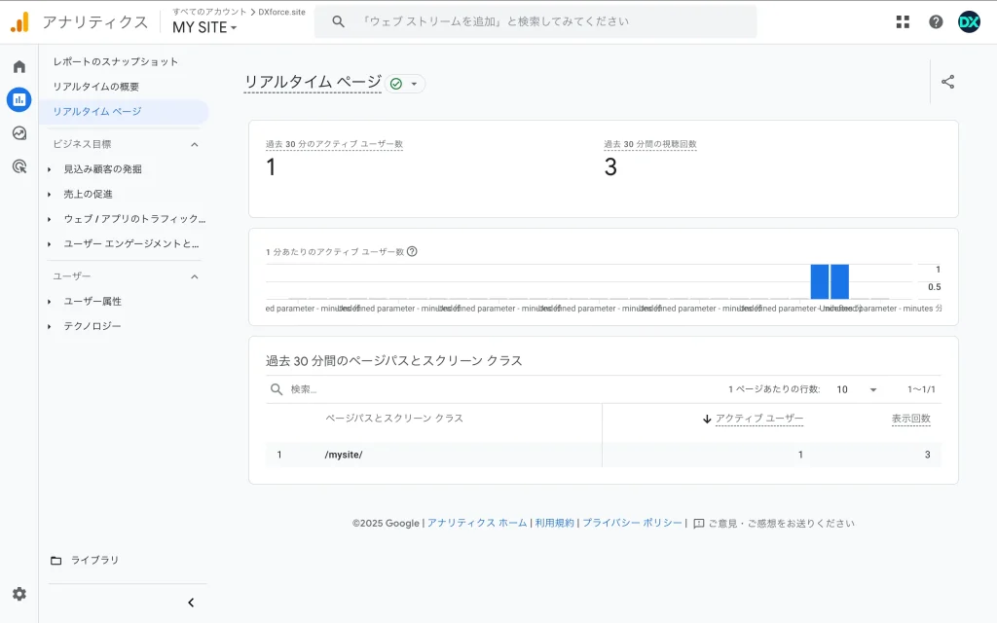997x623 pixels.
Task: Open the rows per page dropdown
Action: click(x=857, y=389)
